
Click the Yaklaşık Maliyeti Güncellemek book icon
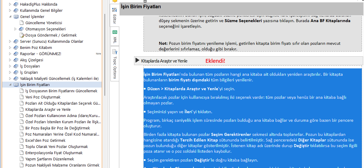tap(16, 79)
